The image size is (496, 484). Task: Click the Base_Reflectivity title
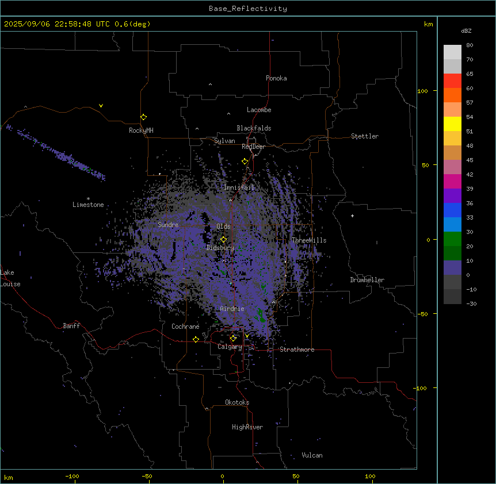(248, 9)
